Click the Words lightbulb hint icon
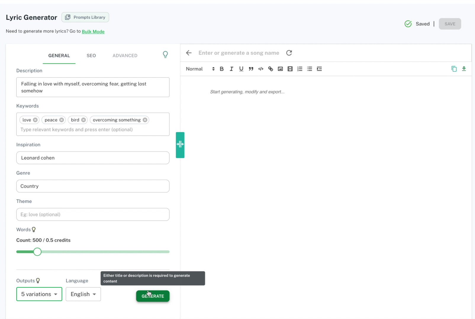Image resolution: width=475 pixels, height=319 pixels. (34, 230)
